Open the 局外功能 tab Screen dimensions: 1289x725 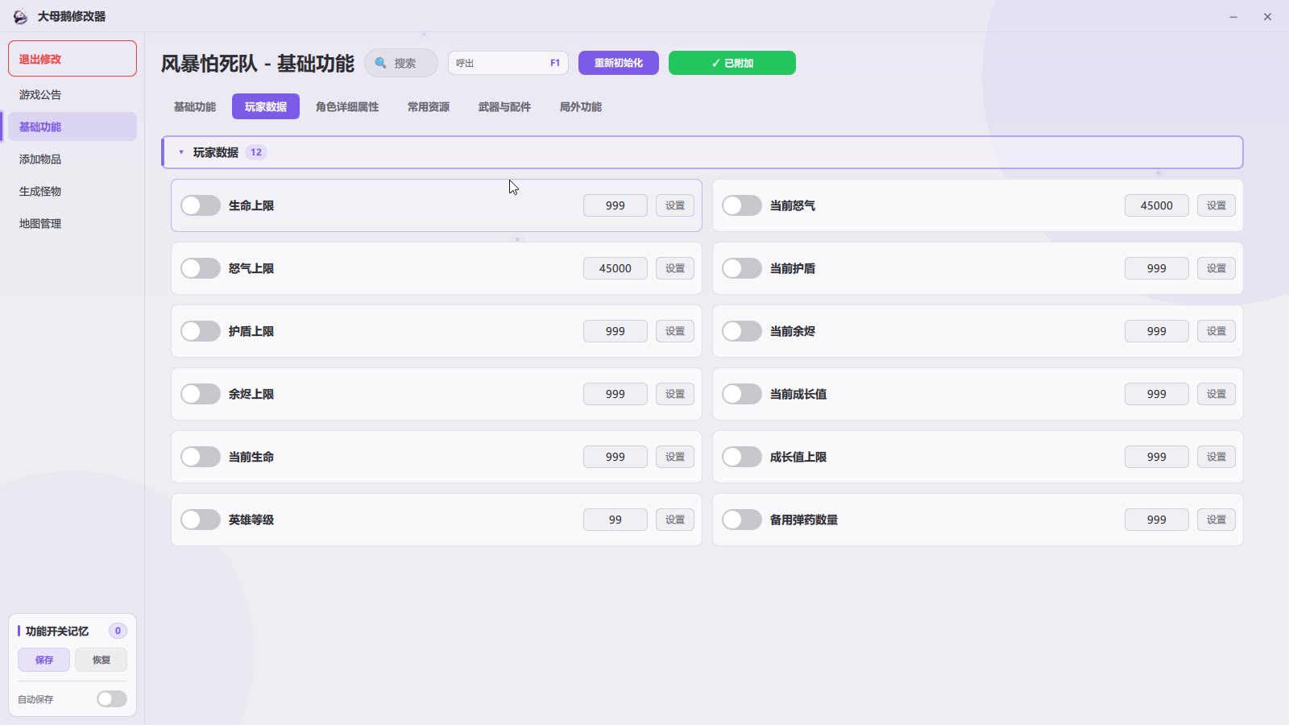tap(581, 106)
